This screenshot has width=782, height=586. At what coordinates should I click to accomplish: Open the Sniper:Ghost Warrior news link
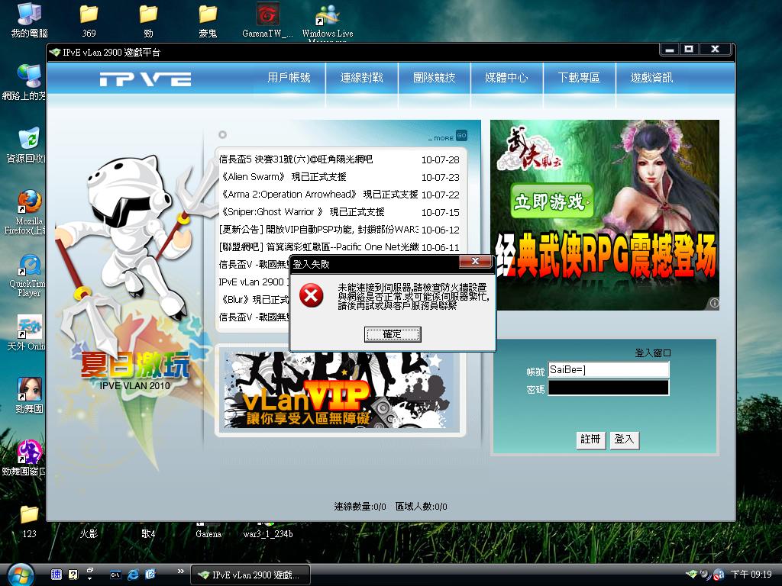point(302,212)
